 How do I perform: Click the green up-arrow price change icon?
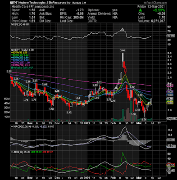[x=140, y=10]
